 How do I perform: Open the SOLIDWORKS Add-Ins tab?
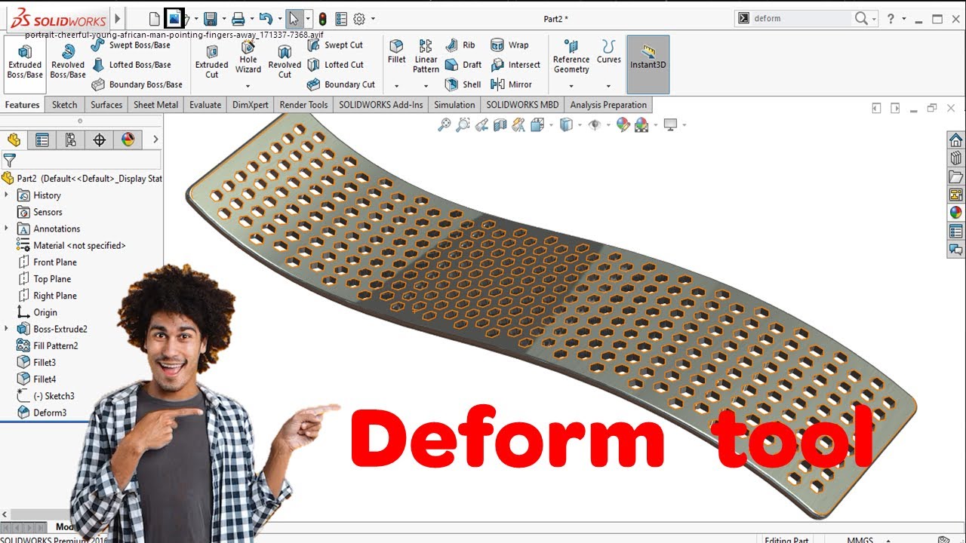point(380,105)
